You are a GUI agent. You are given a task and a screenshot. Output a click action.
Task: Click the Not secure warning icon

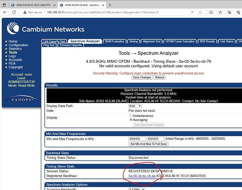click(25, 12)
